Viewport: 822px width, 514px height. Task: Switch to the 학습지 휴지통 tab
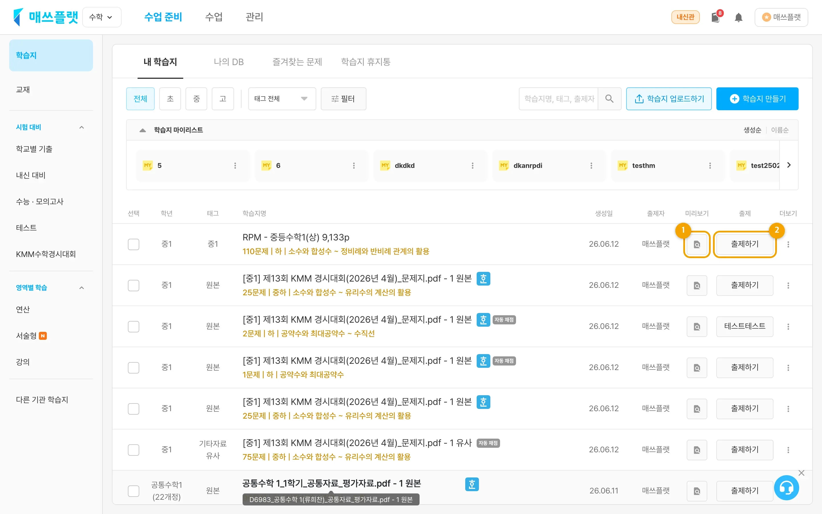pos(366,62)
